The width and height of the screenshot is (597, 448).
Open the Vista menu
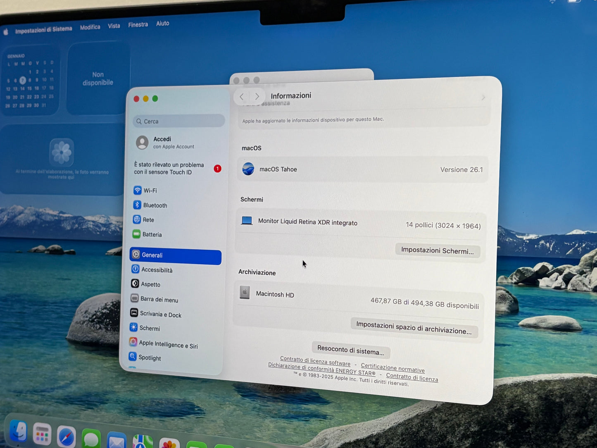(114, 26)
